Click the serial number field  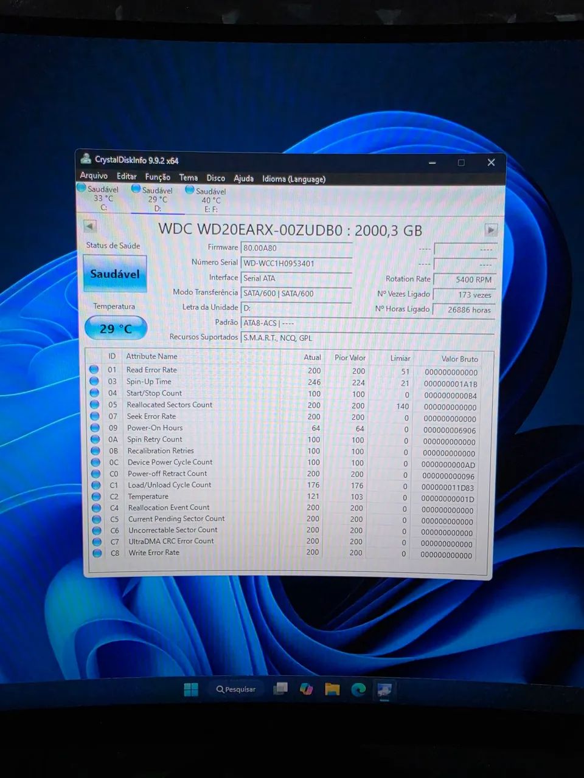point(296,263)
